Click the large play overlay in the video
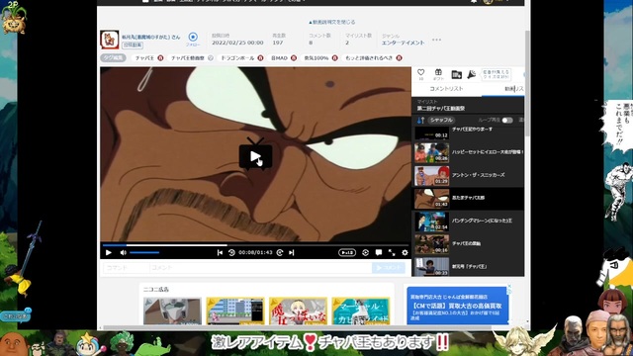 pos(255,156)
